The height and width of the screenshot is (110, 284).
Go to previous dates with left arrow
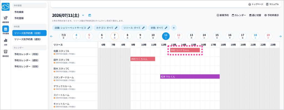[51, 36]
